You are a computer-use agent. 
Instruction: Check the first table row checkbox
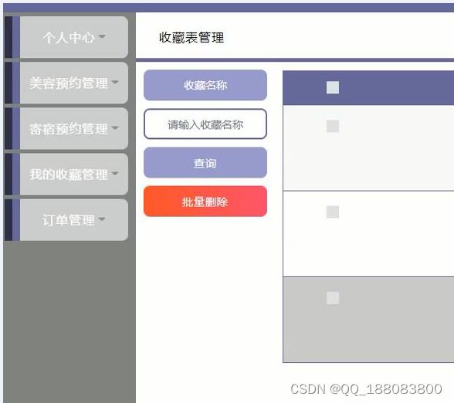(333, 127)
